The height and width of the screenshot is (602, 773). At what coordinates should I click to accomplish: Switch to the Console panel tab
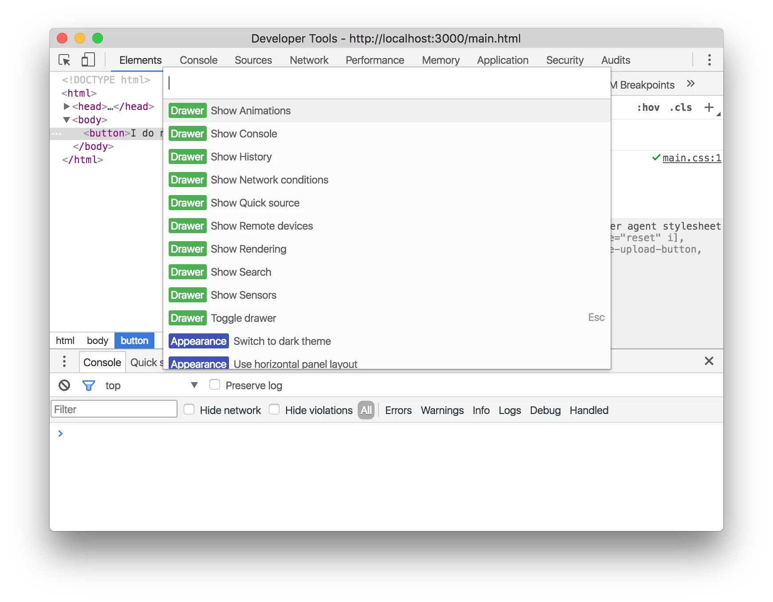point(198,60)
